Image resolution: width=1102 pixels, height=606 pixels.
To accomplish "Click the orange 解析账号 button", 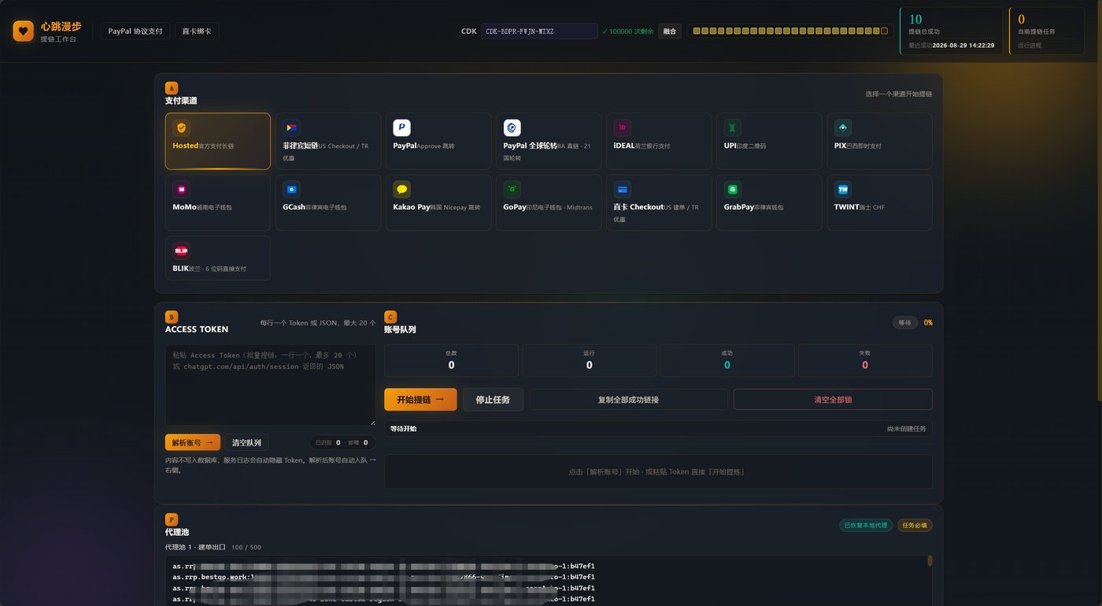I will [x=193, y=442].
